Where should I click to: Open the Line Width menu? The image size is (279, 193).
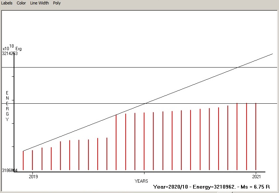(x=39, y=3)
